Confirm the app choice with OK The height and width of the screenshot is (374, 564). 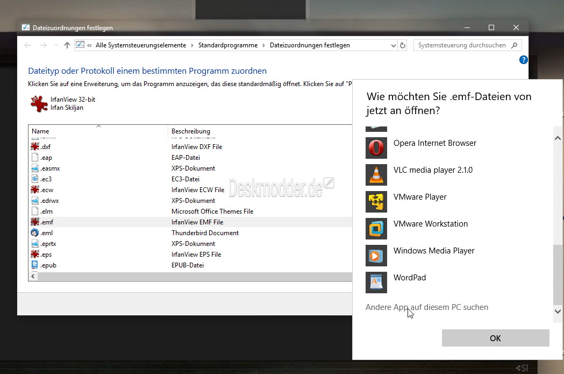(495, 338)
